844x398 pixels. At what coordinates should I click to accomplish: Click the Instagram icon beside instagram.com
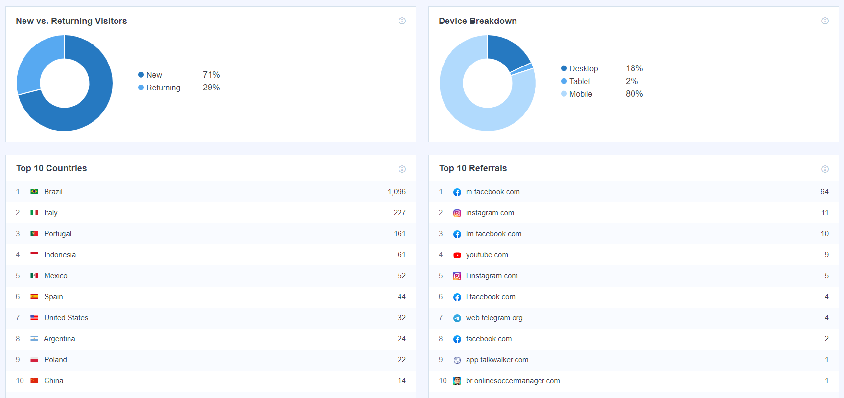[x=457, y=213]
